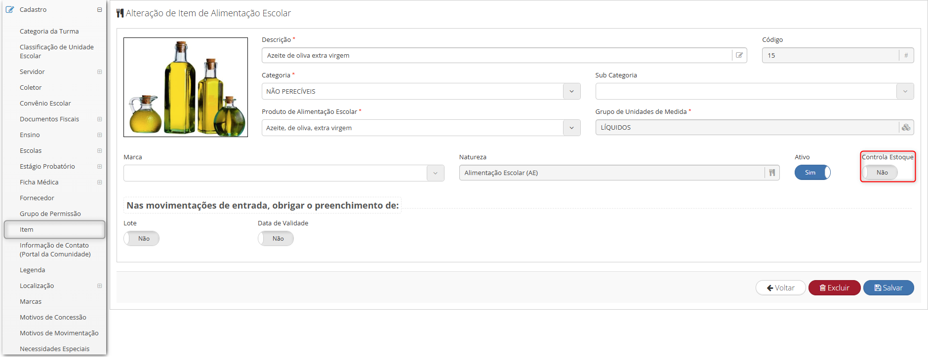Expand the Ficha Médica submenu

99,182
